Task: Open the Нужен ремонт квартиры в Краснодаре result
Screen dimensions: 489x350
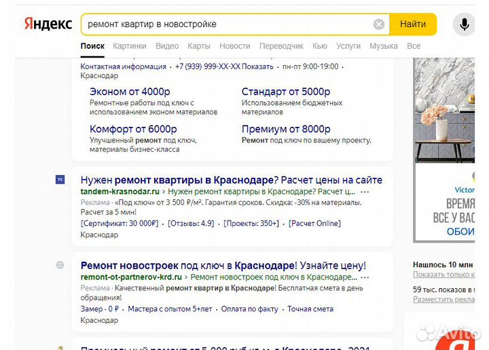Action: [x=231, y=180]
